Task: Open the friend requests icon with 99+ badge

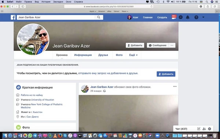Action: tap(174, 17)
